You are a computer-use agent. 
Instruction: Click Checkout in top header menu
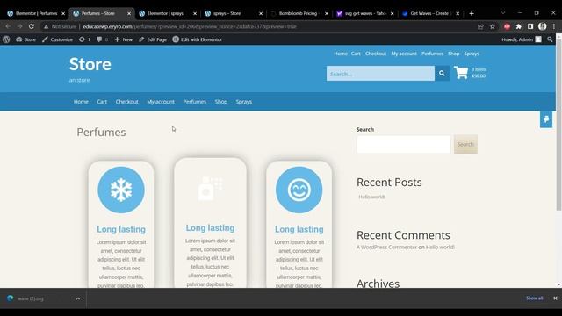coord(376,54)
